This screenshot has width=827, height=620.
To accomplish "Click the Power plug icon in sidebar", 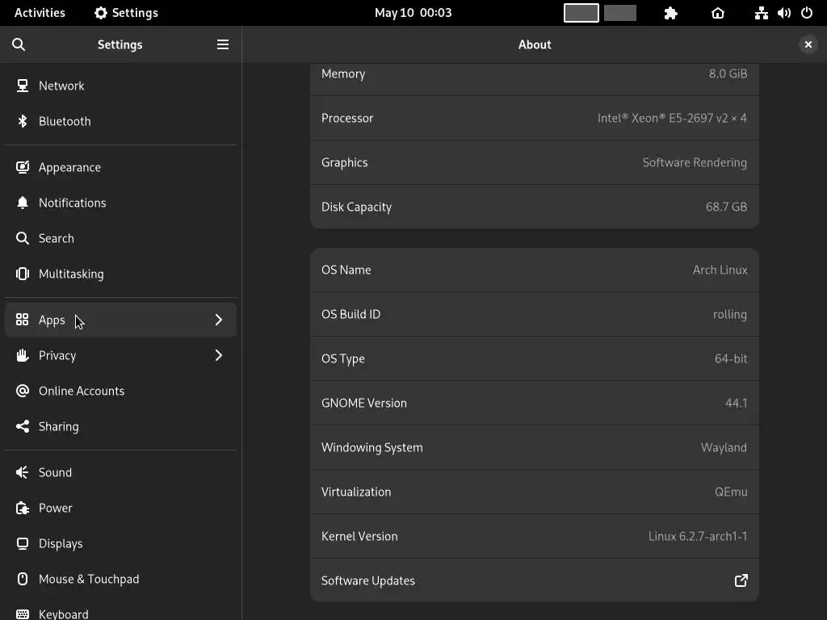I will coord(22,508).
